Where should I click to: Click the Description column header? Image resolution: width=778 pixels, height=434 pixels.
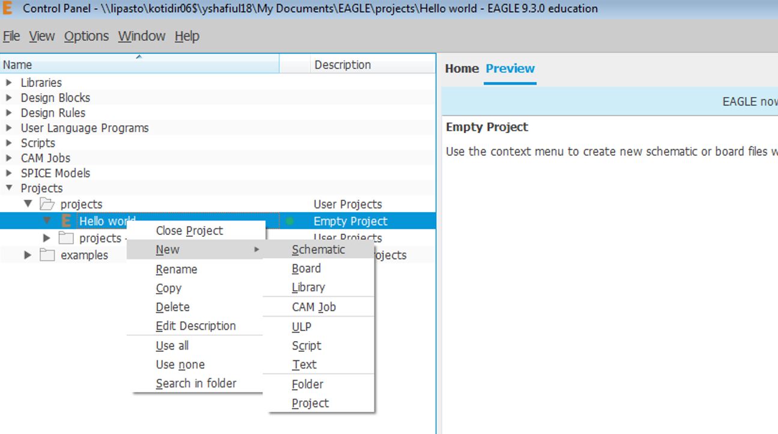374,64
